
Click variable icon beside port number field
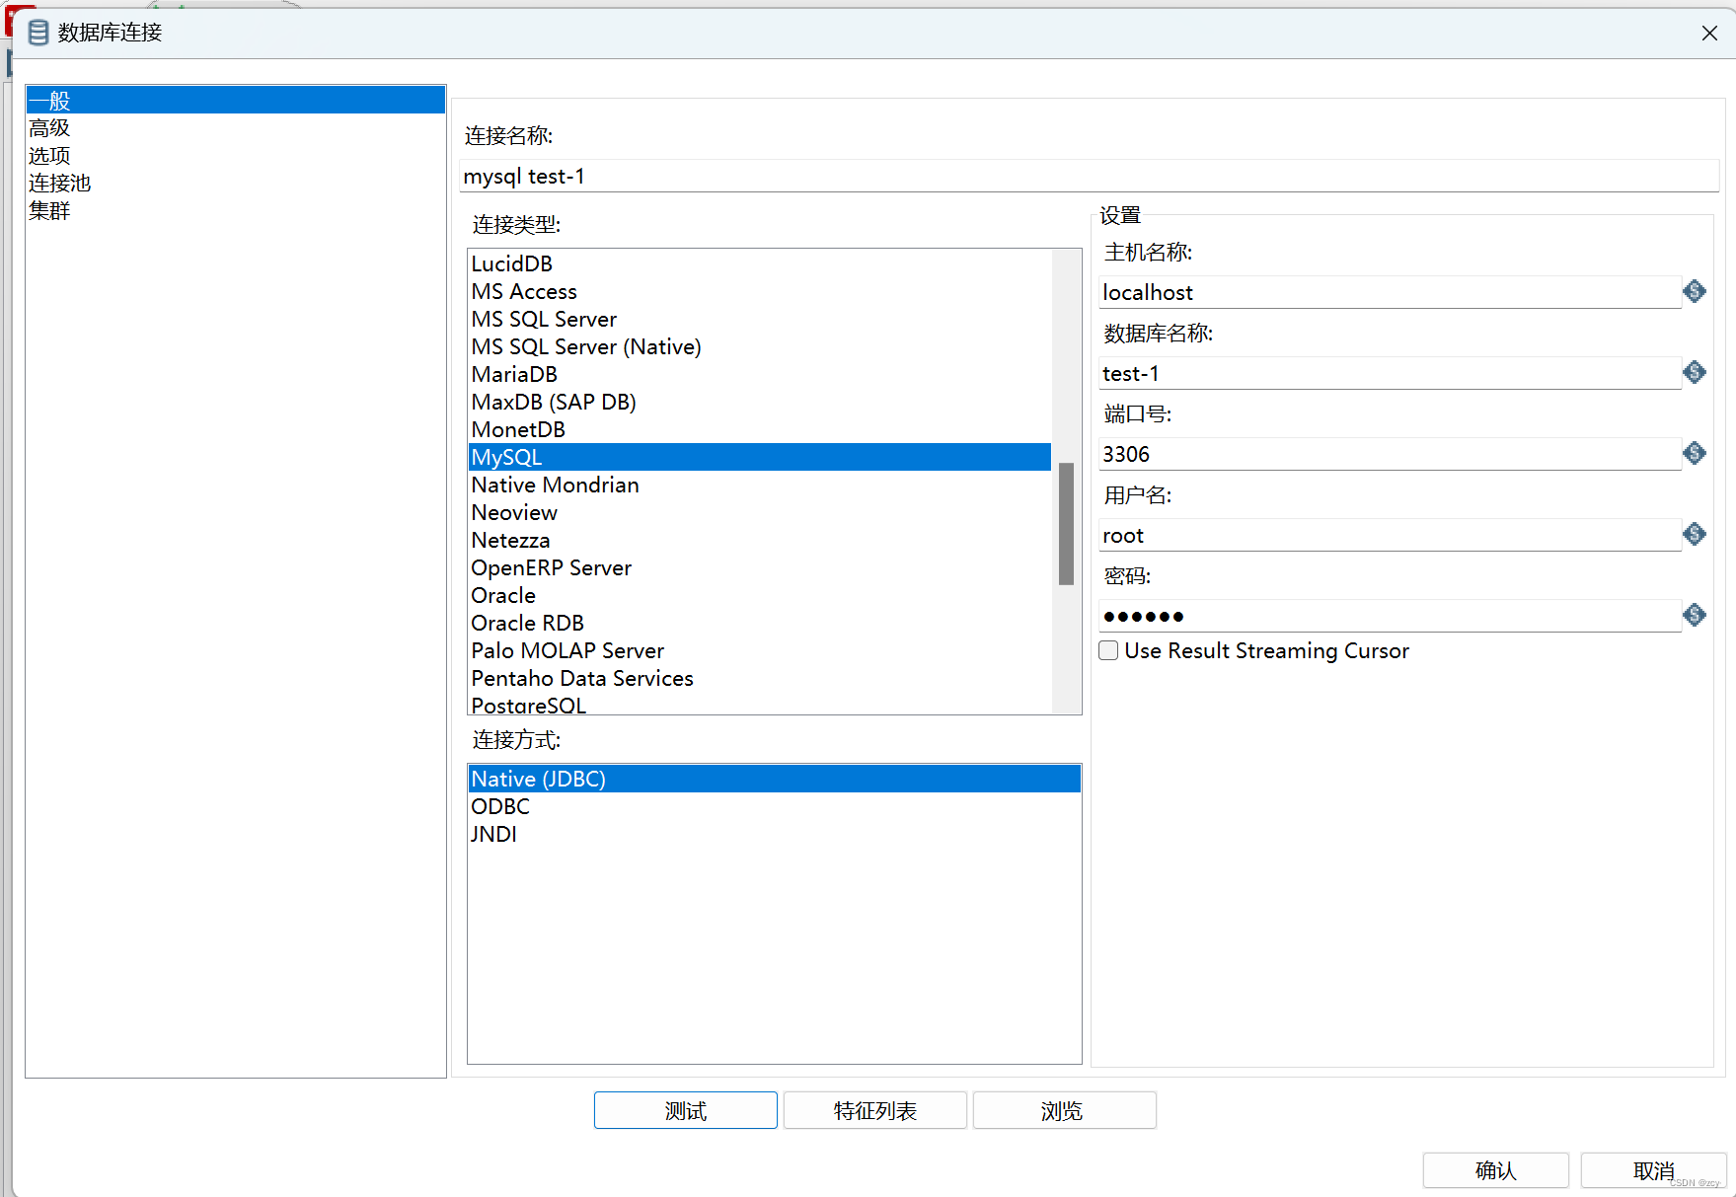coord(1695,453)
